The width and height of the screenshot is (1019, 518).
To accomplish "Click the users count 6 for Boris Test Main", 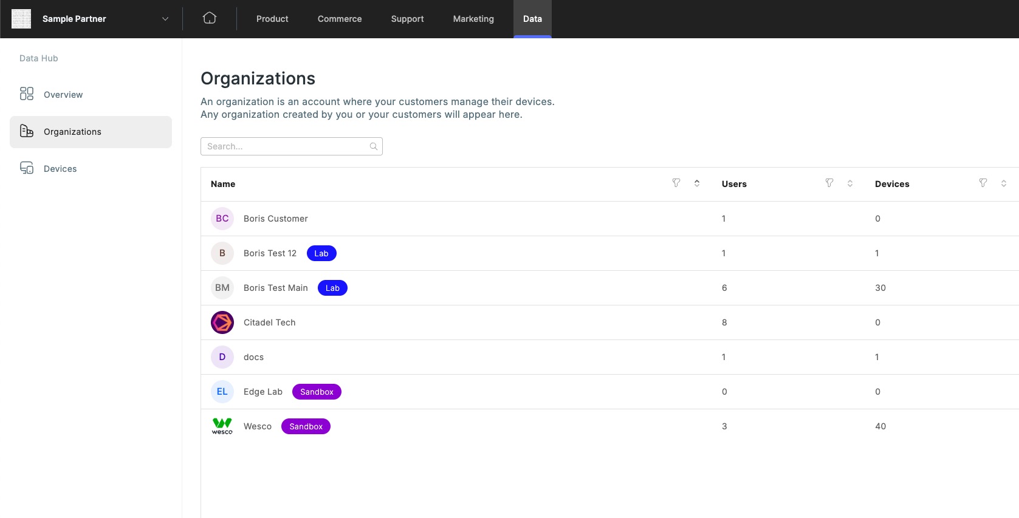I will click(724, 288).
